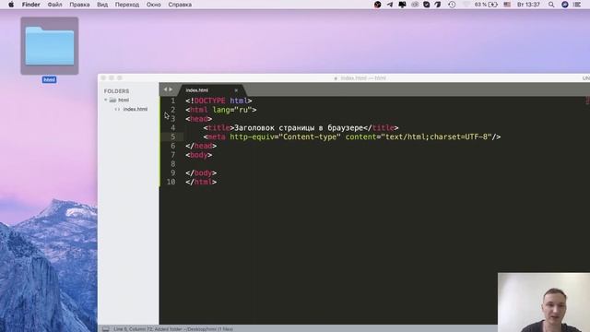Click line number 1 in the gutter
The height and width of the screenshot is (332, 590).
(172, 101)
